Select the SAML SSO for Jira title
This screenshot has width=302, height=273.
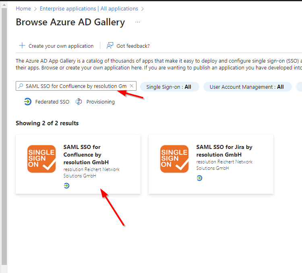224,151
